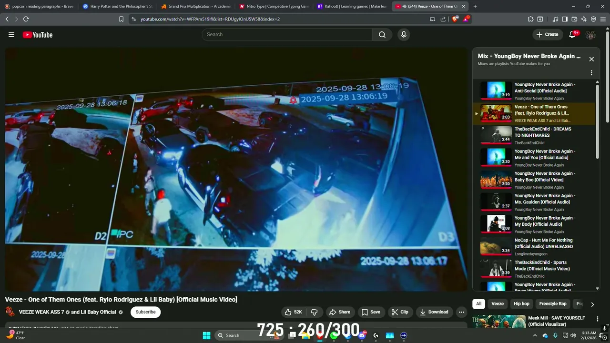Click the Create button

coord(547,34)
